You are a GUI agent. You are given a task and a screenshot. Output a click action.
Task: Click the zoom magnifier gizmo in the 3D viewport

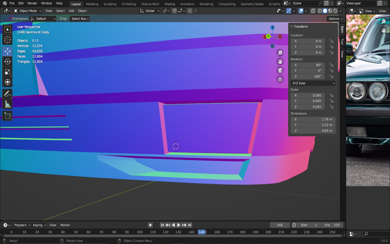coord(280,53)
